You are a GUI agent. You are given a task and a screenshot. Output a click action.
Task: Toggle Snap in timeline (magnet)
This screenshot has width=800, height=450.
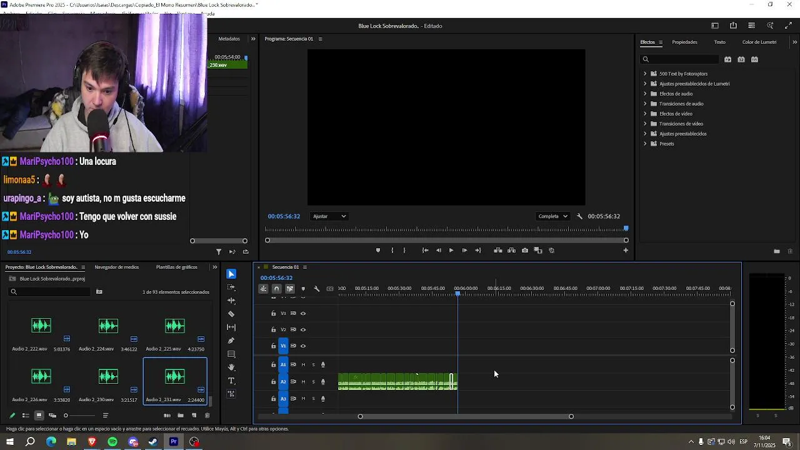(x=276, y=289)
